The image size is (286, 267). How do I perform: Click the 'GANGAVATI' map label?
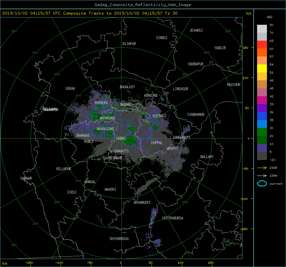pos(181,137)
